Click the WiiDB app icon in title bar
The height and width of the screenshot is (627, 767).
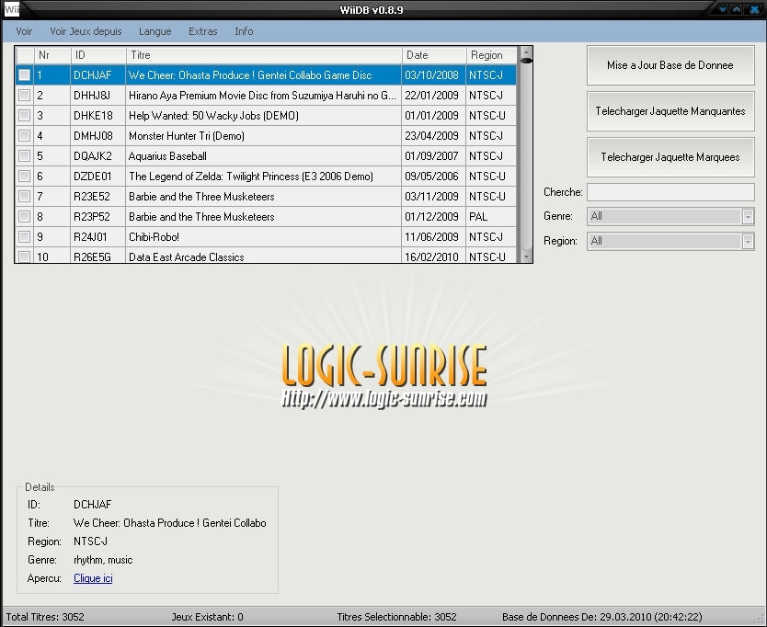[x=11, y=9]
